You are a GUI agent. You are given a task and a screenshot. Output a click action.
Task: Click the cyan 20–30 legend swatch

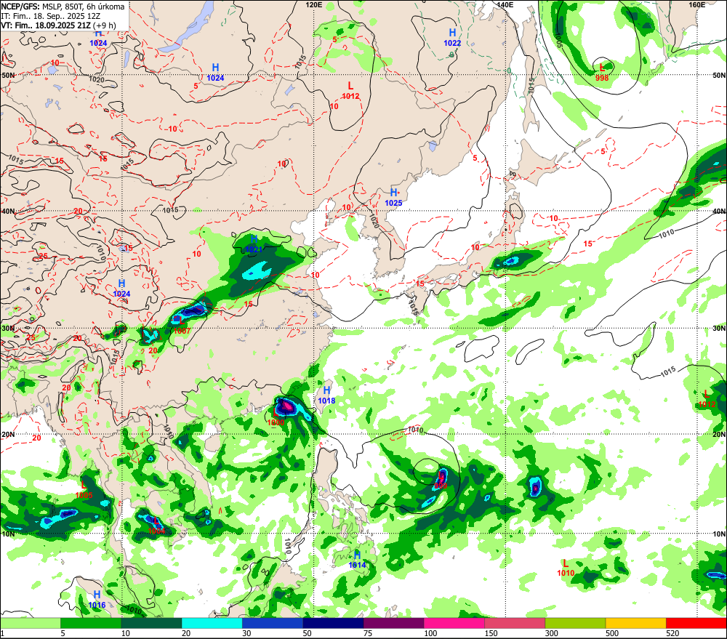(212, 623)
